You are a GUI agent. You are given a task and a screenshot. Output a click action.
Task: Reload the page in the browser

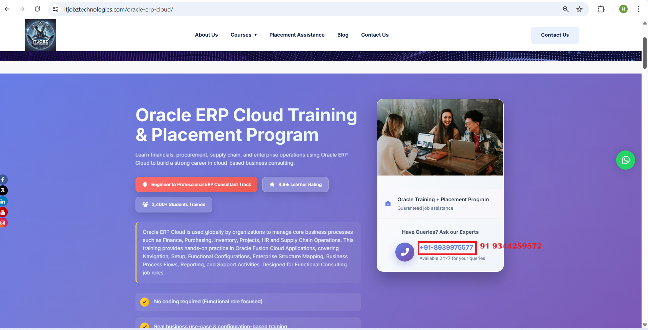click(x=38, y=9)
